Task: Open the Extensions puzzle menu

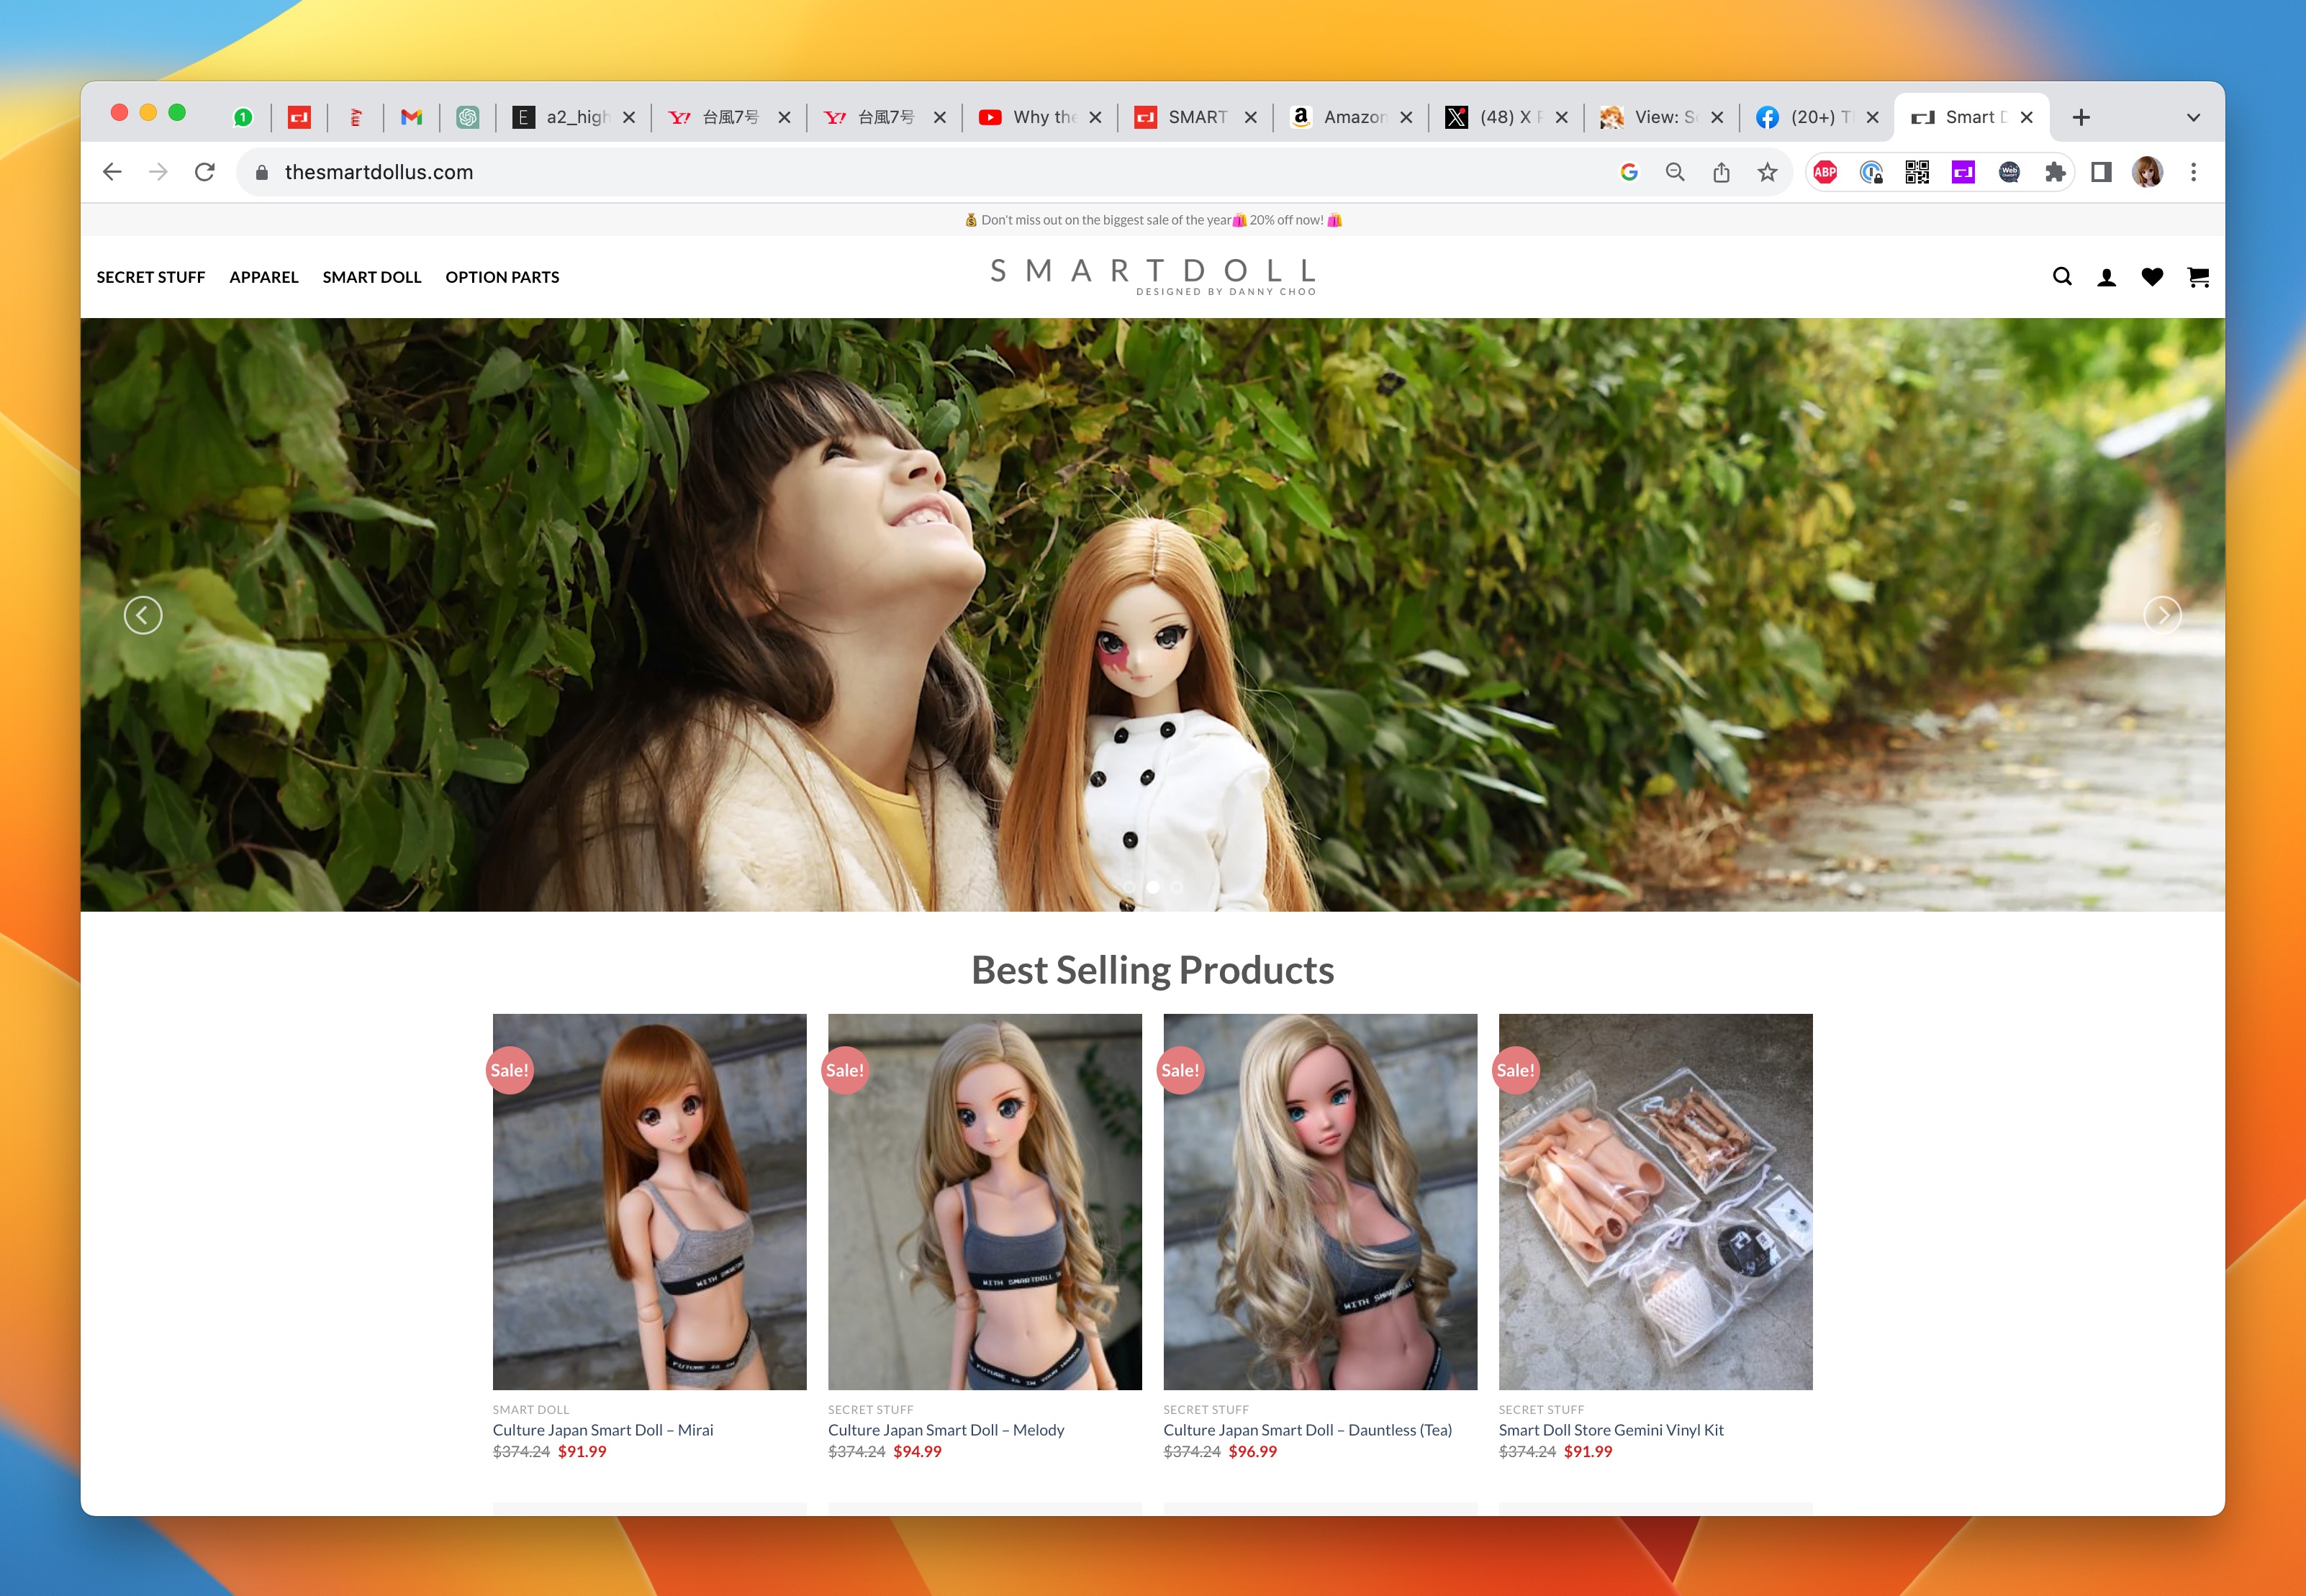Action: (2055, 172)
